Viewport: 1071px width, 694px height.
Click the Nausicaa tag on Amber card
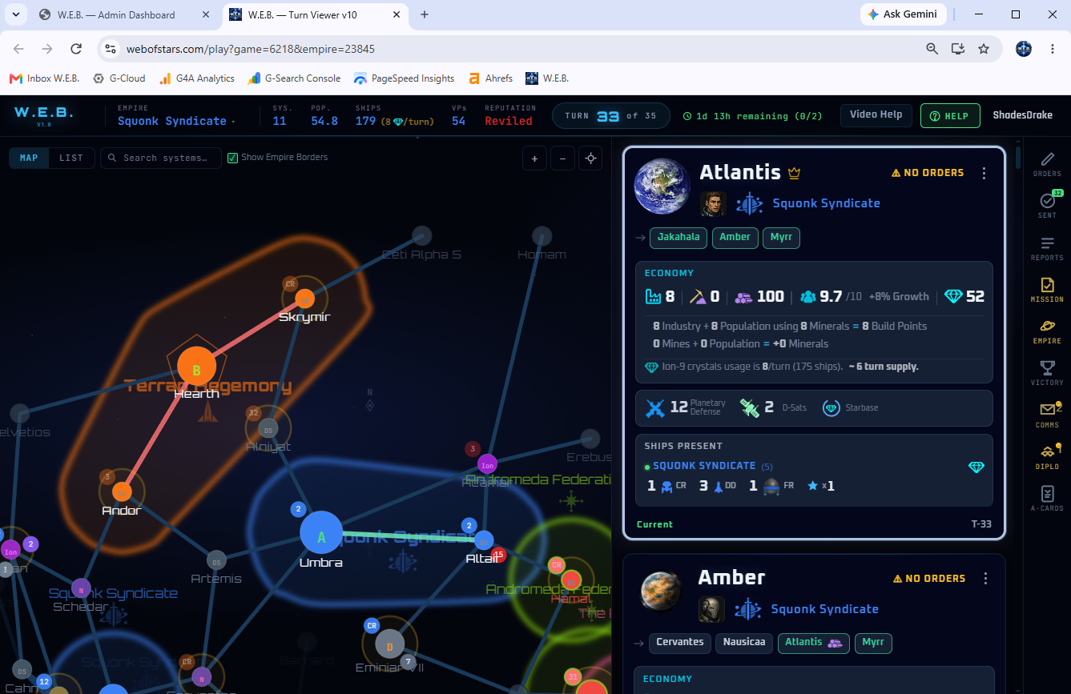click(745, 642)
